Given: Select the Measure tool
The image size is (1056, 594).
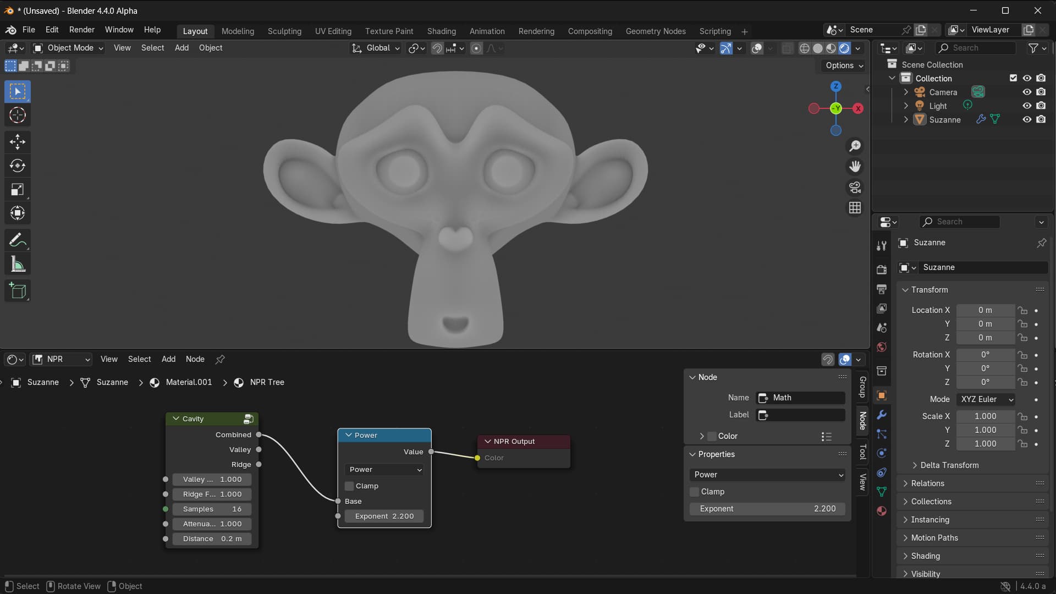Looking at the screenshot, I should click(18, 265).
